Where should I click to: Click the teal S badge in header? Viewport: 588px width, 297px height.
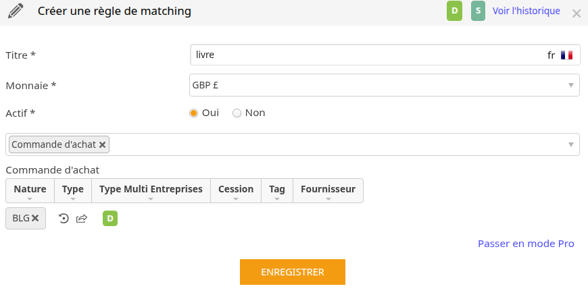pos(478,11)
